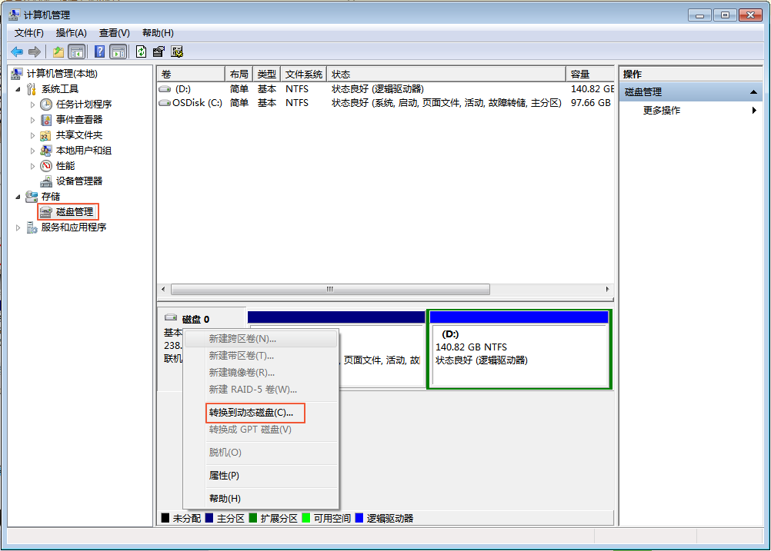This screenshot has width=771, height=551.
Task: Select 磁盘管理 under 存储
Action: (74, 212)
